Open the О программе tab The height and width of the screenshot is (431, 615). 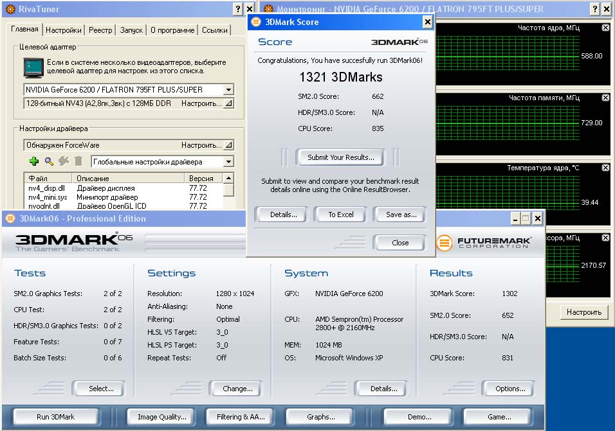tap(172, 30)
